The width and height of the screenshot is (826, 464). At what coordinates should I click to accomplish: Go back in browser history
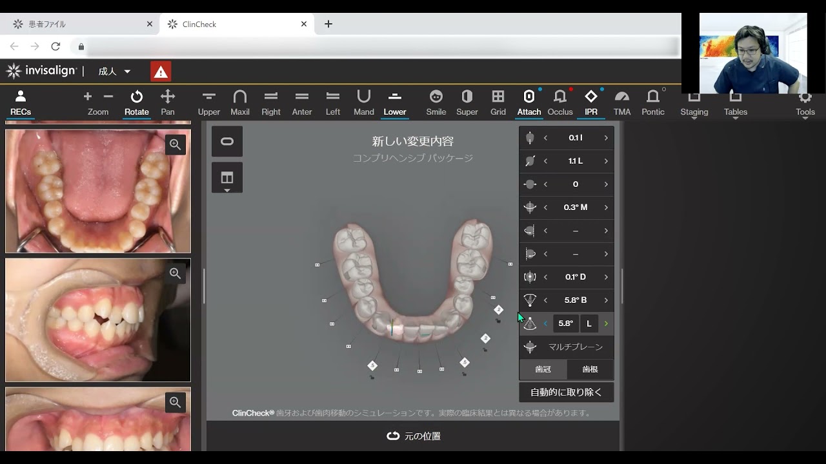(x=14, y=46)
